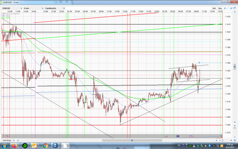Image resolution: width=238 pixels, height=149 pixels.
Task: Open Firefox from the taskbar
Action: pyautogui.click(x=14, y=146)
